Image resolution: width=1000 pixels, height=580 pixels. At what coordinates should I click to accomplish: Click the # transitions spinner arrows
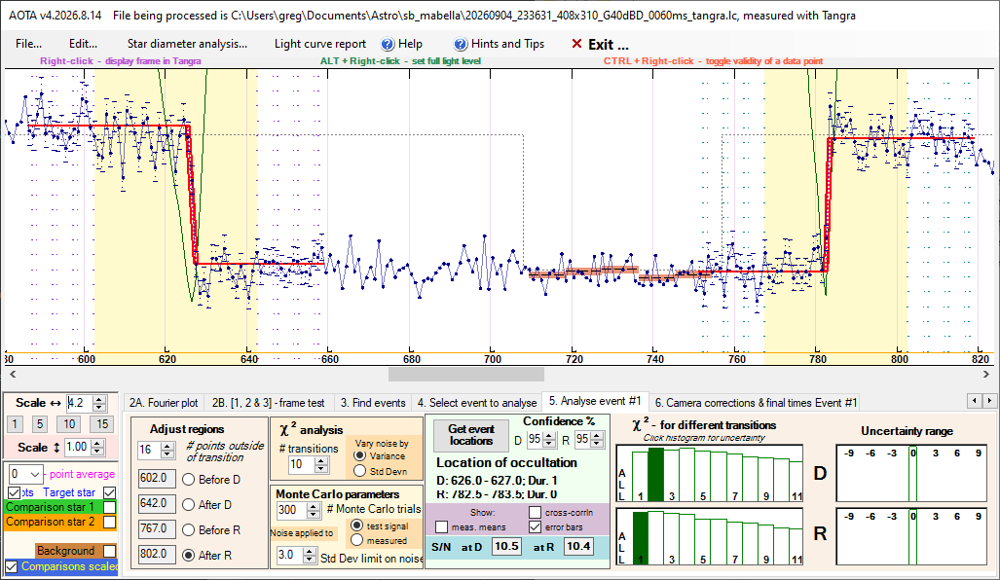tap(321, 464)
